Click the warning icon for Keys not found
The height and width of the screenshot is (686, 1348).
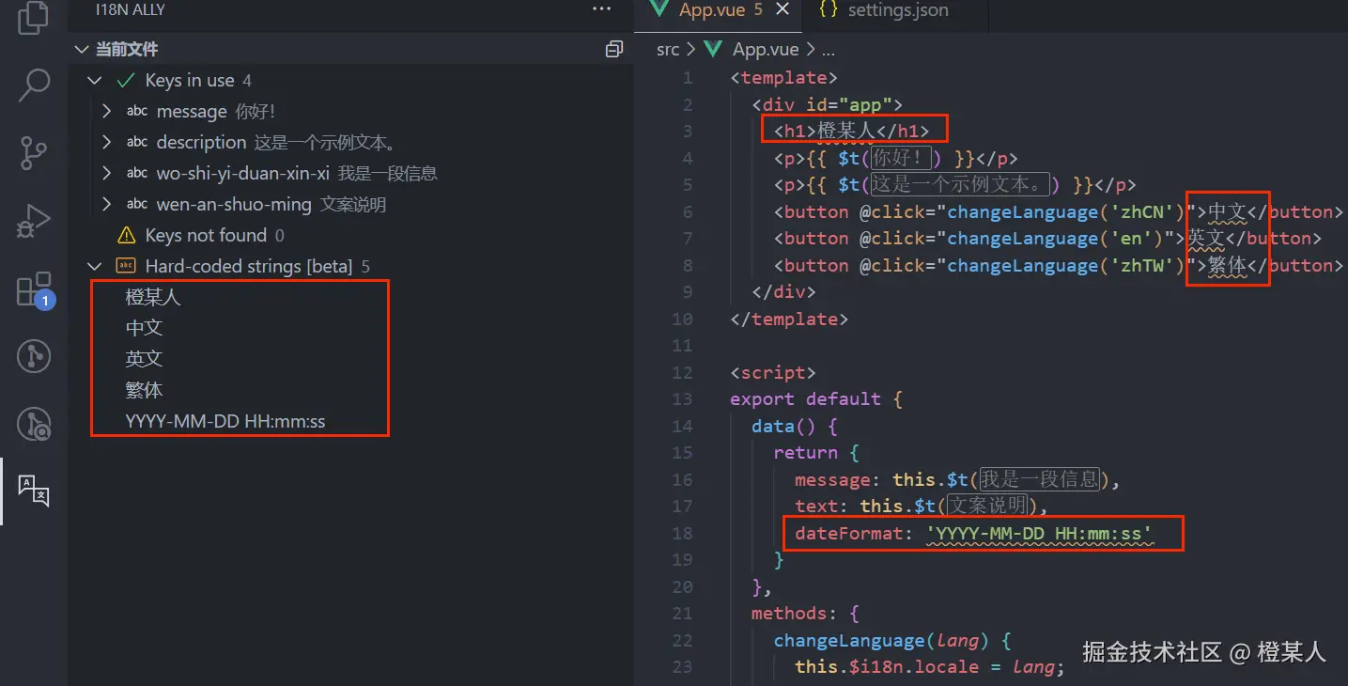pyautogui.click(x=126, y=235)
